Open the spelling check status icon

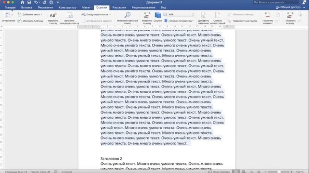tap(56, 172)
